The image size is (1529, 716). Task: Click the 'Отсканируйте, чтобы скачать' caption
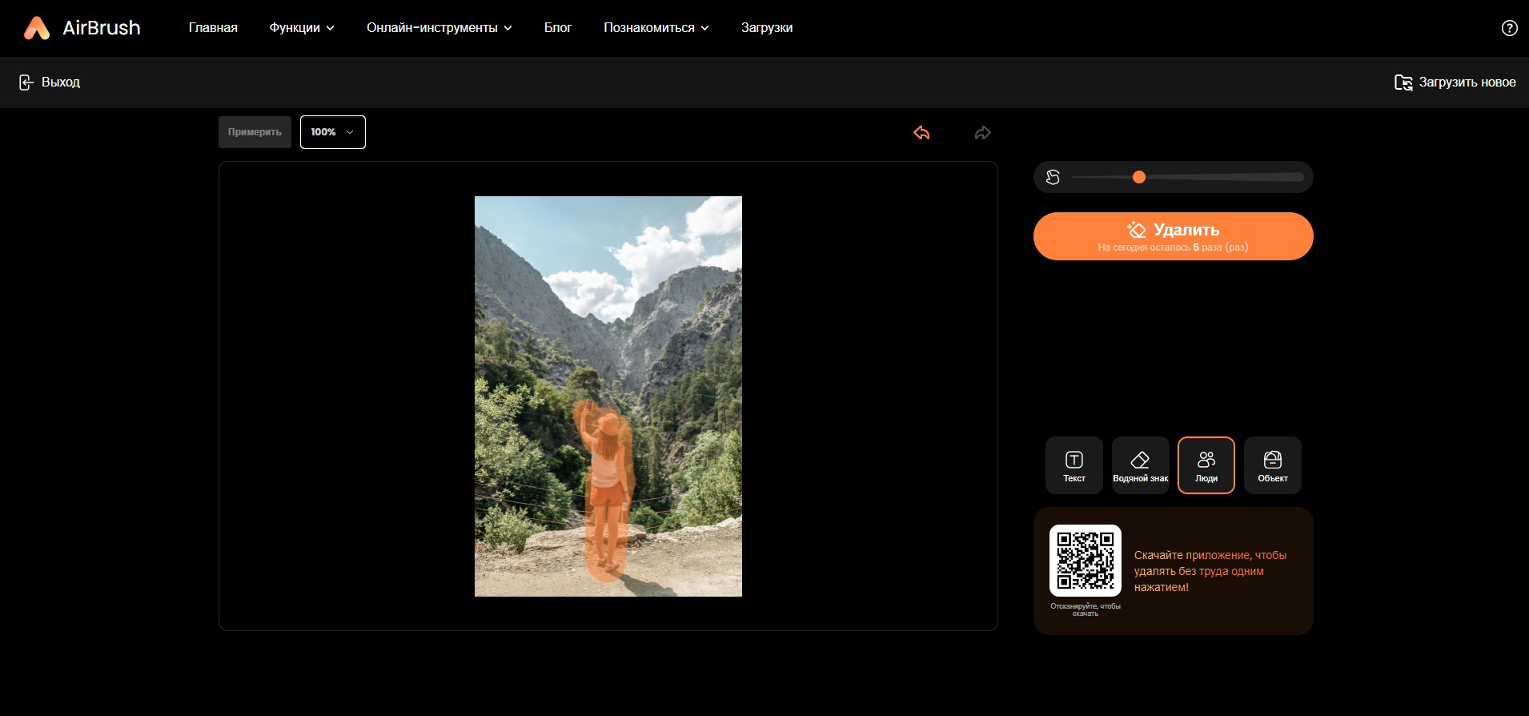(x=1086, y=609)
